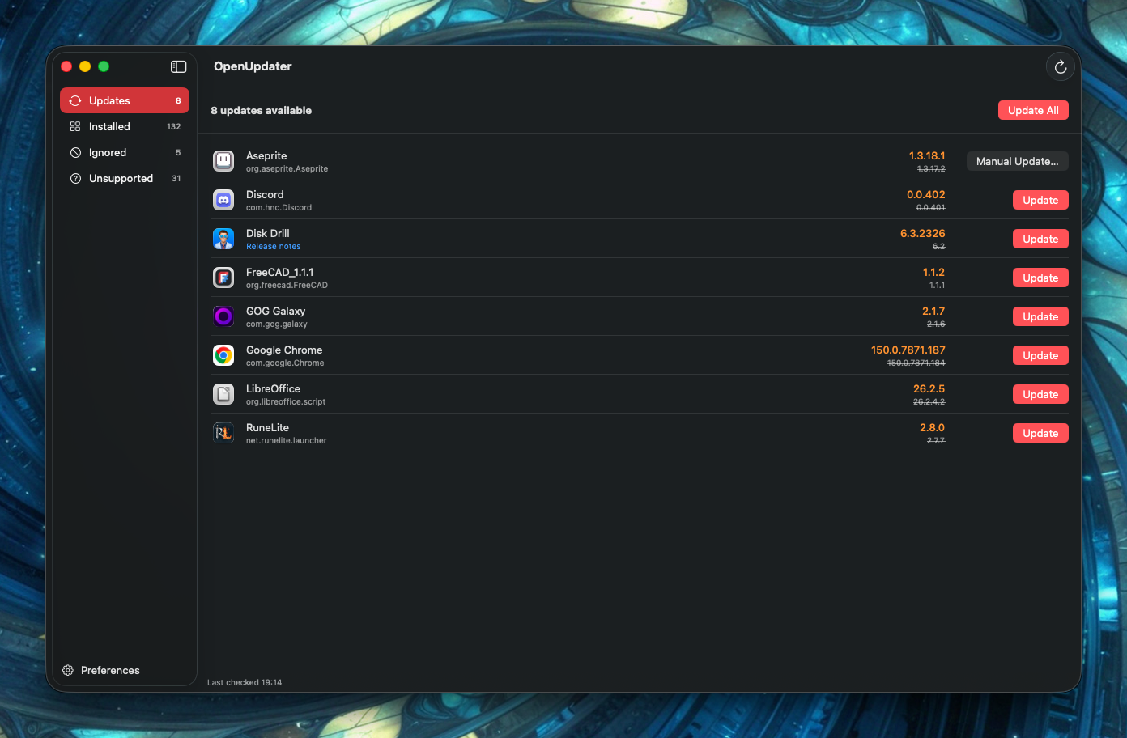Click the FreeCAD_1.1.1 app name

click(279, 272)
